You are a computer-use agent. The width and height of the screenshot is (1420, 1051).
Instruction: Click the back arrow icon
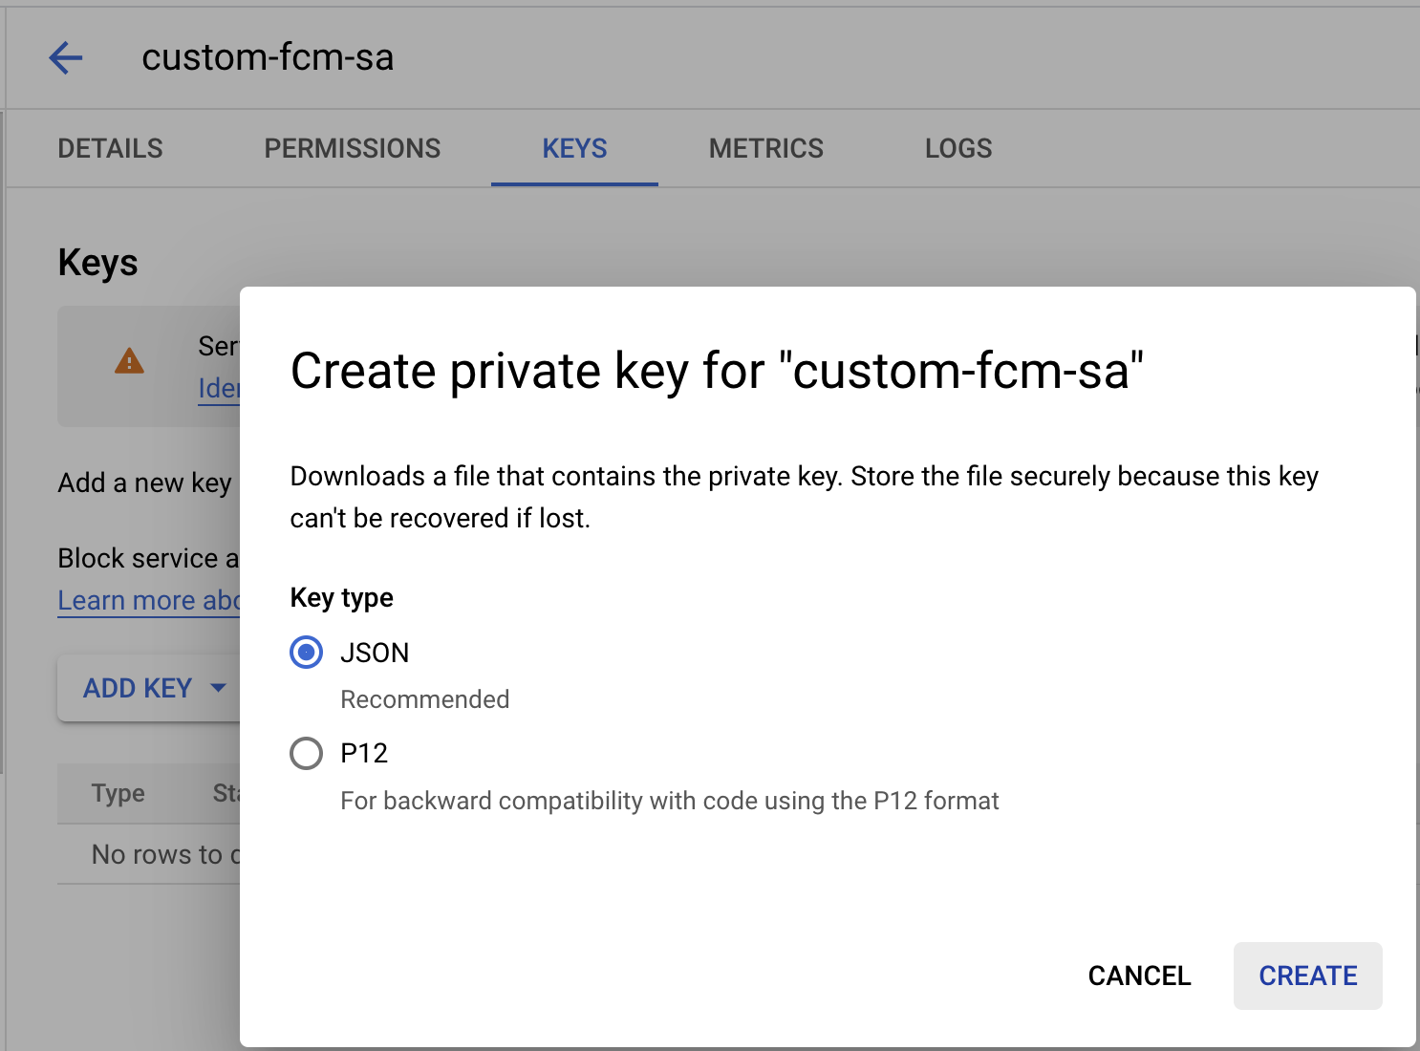point(66,58)
